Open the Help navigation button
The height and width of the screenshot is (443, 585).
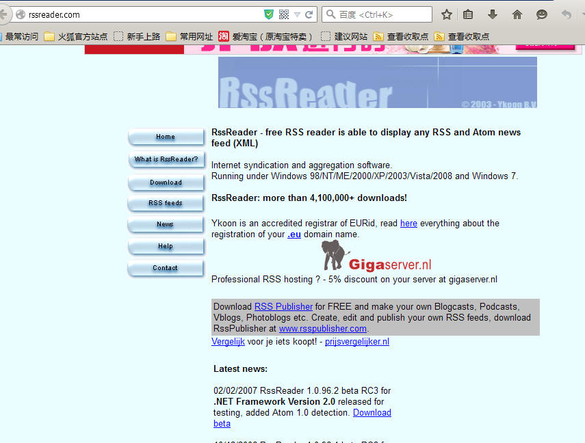tap(166, 246)
